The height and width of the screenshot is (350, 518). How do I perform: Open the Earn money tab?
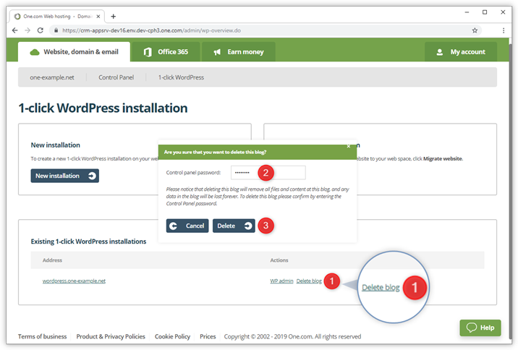point(239,52)
